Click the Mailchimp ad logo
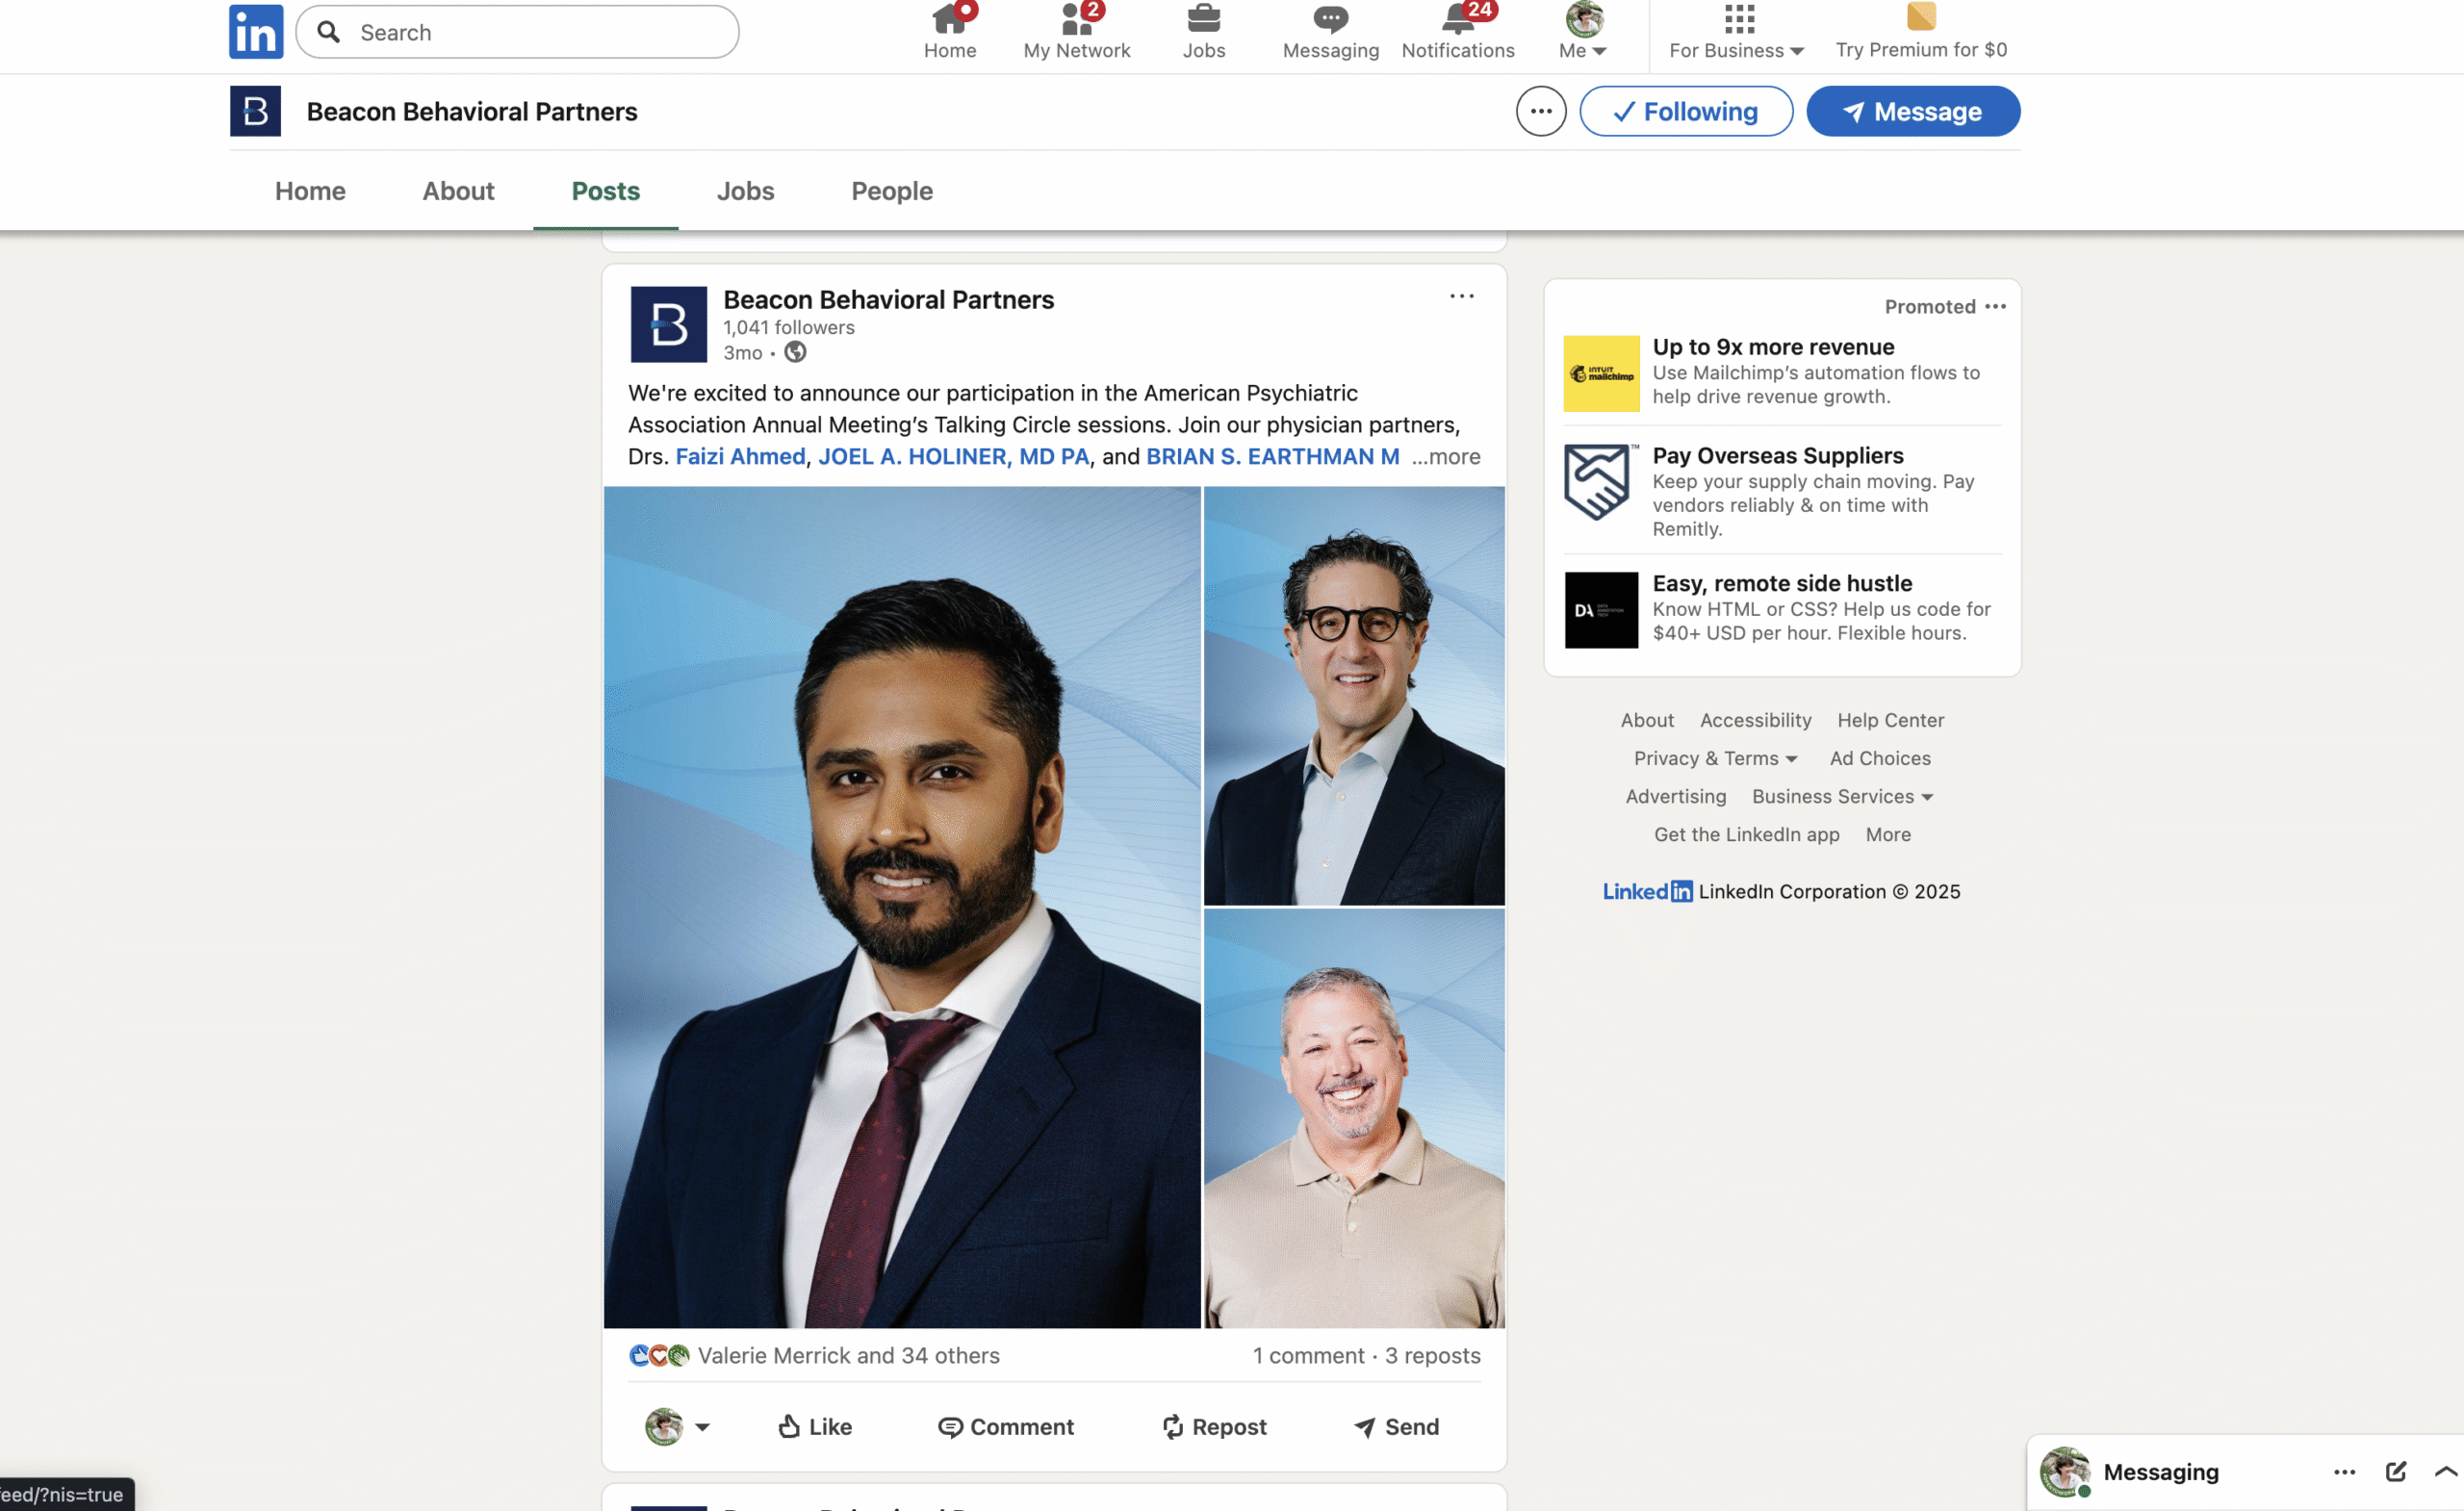Screen dimensions: 2464x1511 click(x=1601, y=373)
